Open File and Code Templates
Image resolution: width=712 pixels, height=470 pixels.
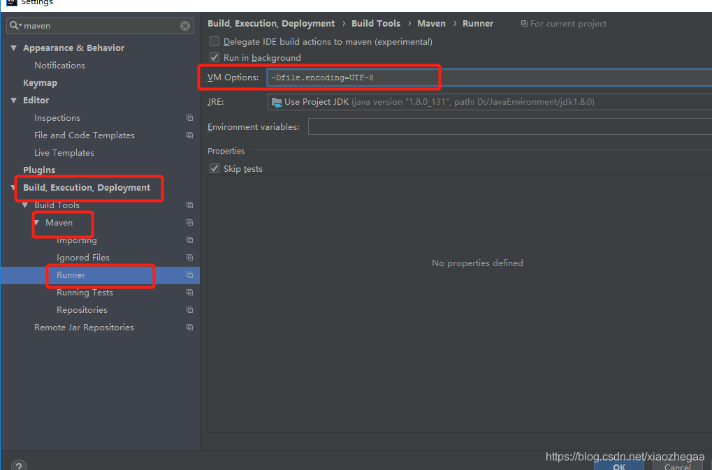pos(85,135)
